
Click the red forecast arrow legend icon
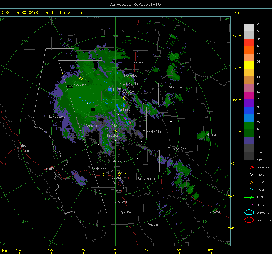pyautogui.click(x=249, y=167)
